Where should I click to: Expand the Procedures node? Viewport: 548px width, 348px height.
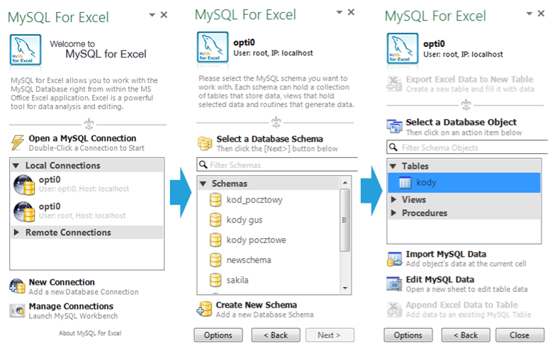(394, 213)
